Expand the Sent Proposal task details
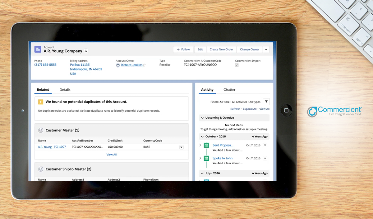Viewport: 373px width, 219px height. pyautogui.click(x=200, y=145)
